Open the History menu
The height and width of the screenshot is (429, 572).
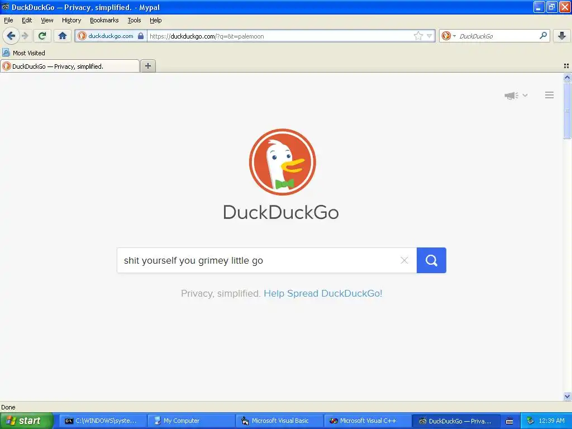pyautogui.click(x=71, y=20)
